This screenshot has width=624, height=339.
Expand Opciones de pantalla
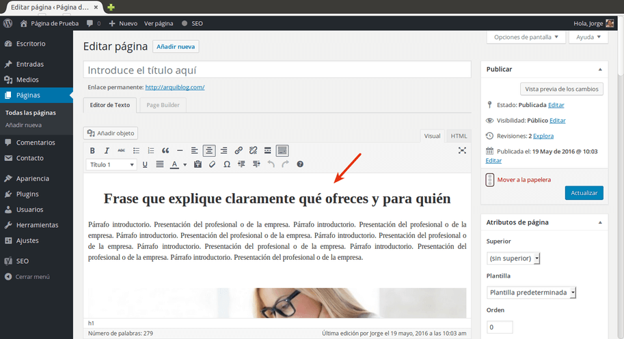pos(526,37)
